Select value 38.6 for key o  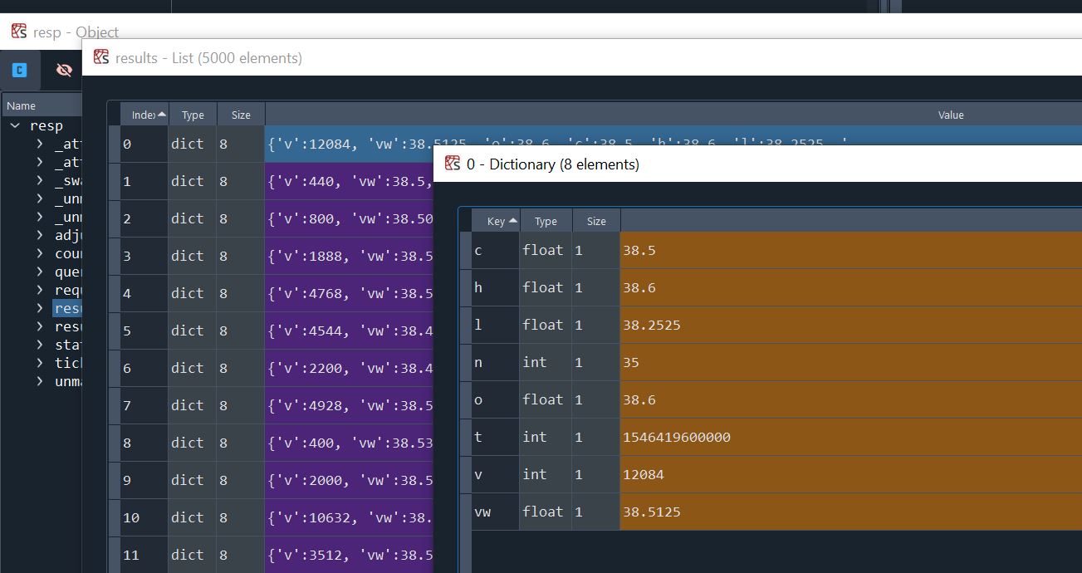tap(851, 399)
